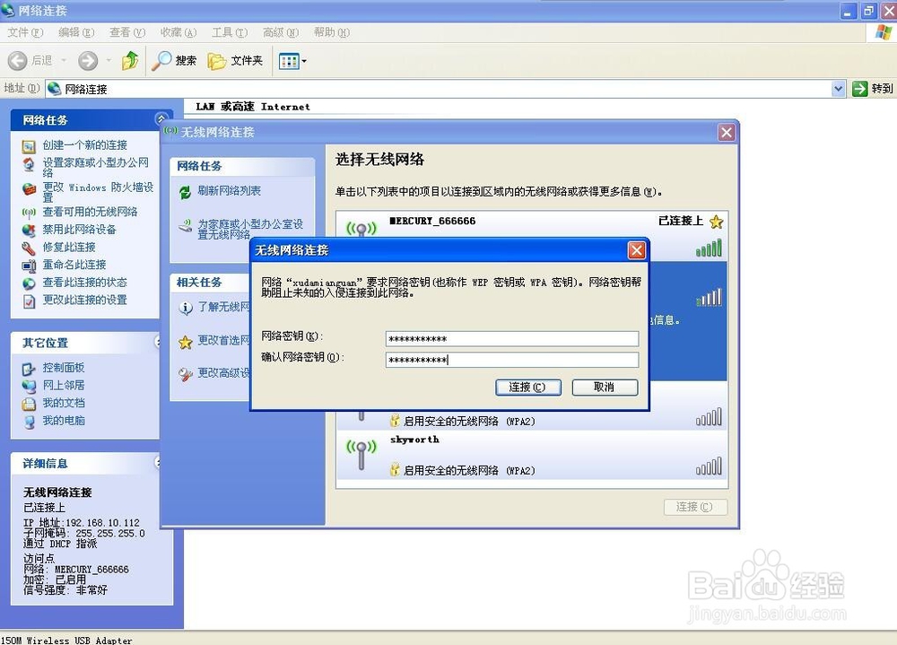Click the Forward arrow toolbar icon
This screenshot has width=897, height=645.
[x=88, y=61]
